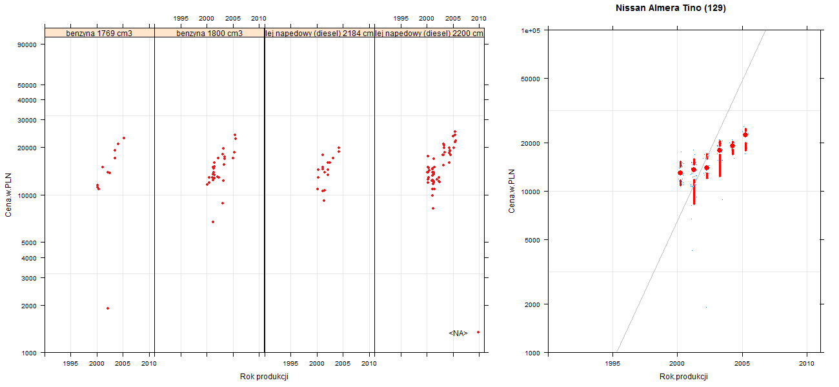The image size is (839, 387).
Task: Click the lone outlier point near 2000 PLN in benzyna 1769 panel
Action: (x=108, y=308)
